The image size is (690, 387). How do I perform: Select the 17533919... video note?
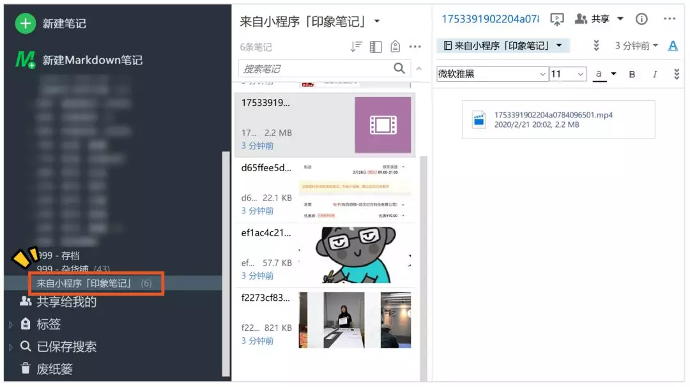pyautogui.click(x=325, y=125)
